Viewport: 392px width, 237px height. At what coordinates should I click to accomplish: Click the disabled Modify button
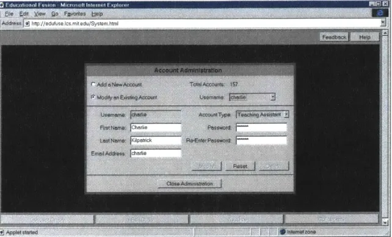[x=206, y=166]
